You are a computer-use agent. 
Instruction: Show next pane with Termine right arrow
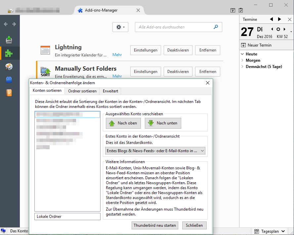279,19
